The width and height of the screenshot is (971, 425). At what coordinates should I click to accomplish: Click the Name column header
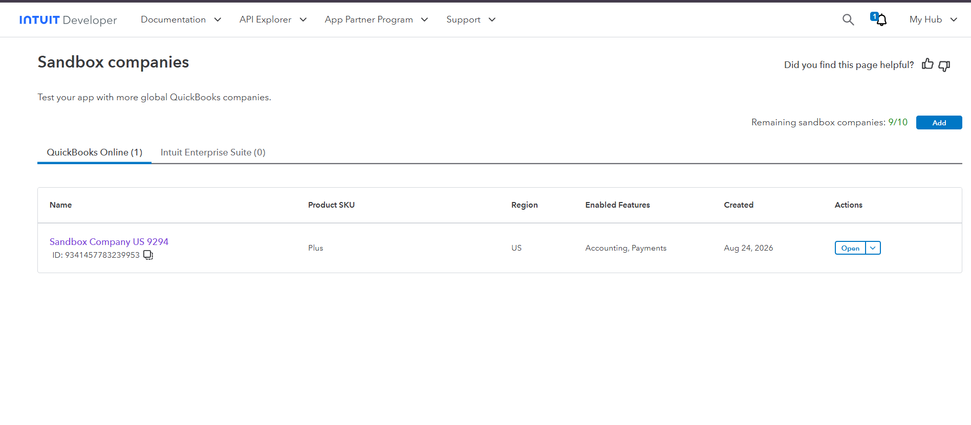(61, 205)
